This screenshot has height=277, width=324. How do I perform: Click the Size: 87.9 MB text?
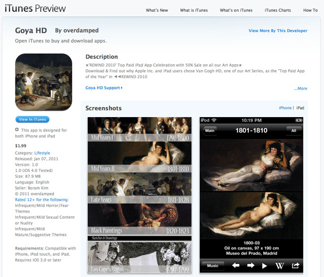(x=28, y=176)
